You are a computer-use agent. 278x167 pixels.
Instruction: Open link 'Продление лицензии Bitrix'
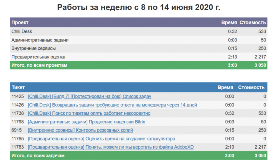pyautogui.click(x=86, y=122)
